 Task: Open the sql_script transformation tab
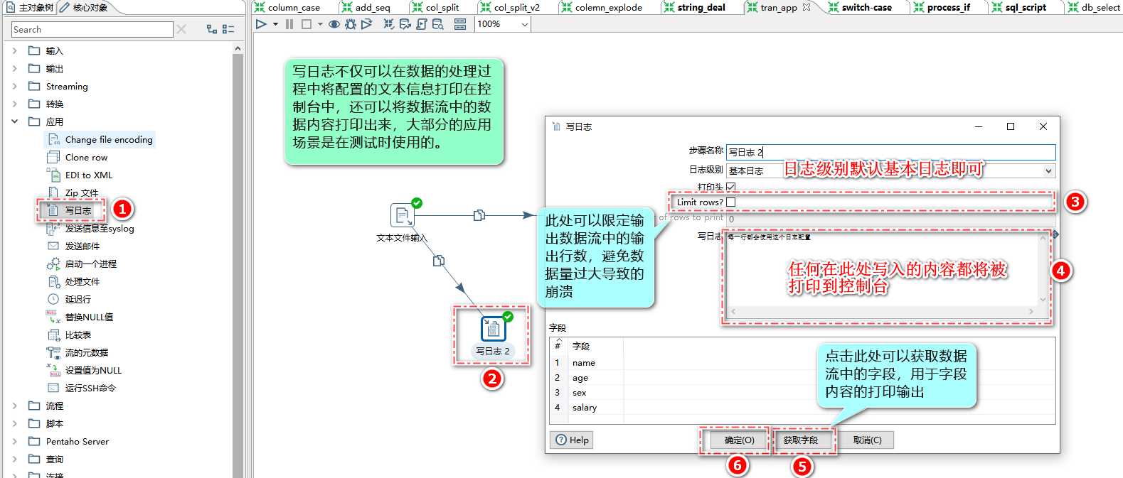pos(1019,7)
